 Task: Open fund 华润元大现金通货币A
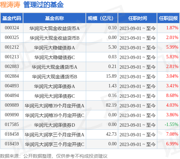54,67
